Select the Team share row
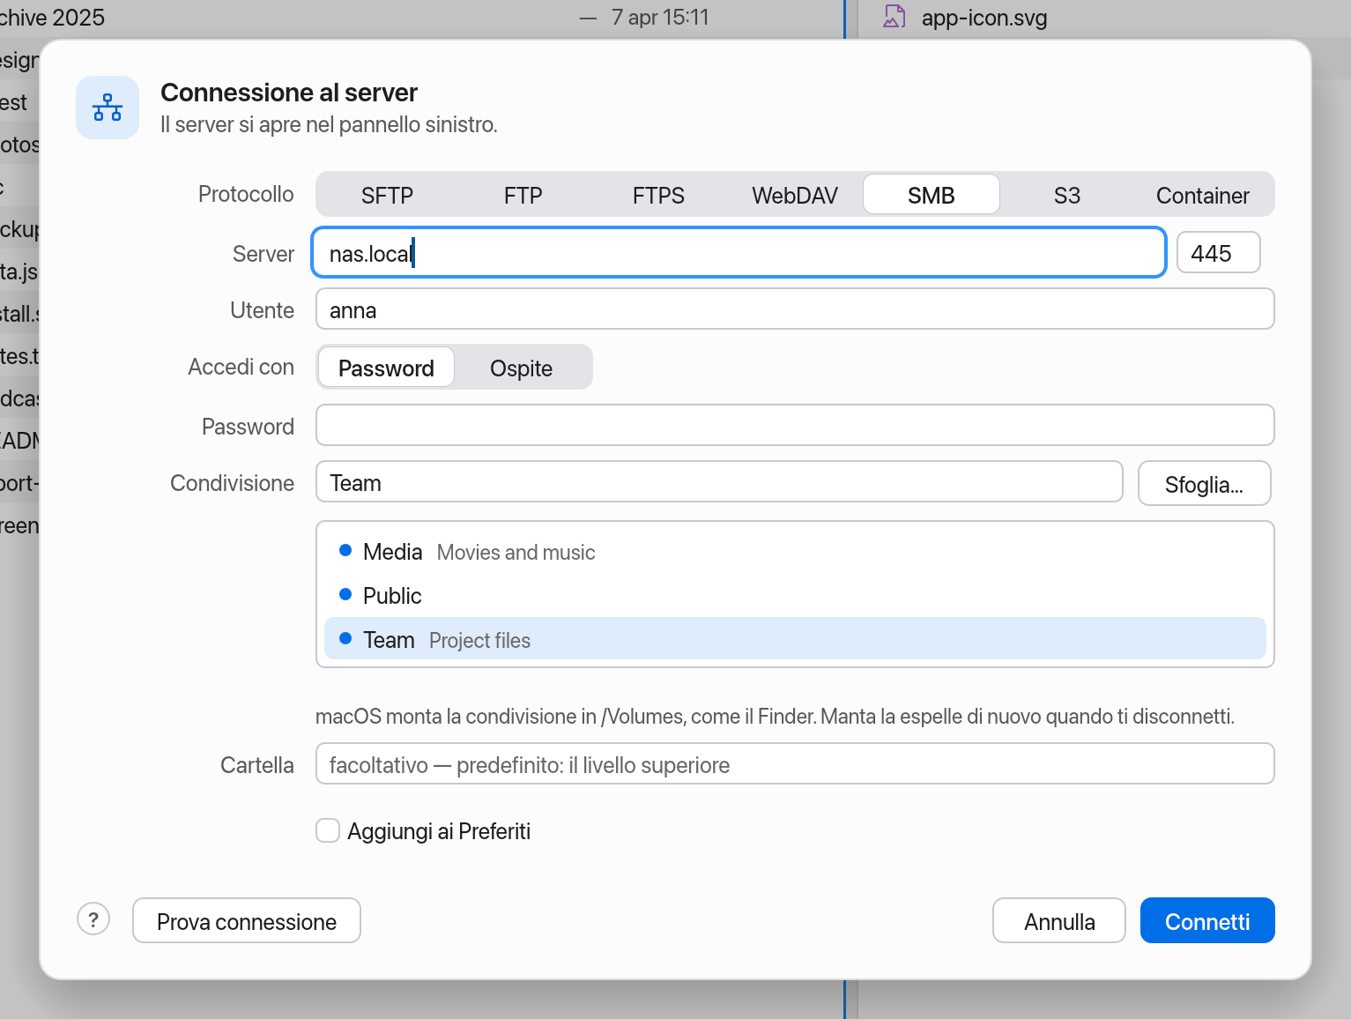1351x1019 pixels. [795, 639]
